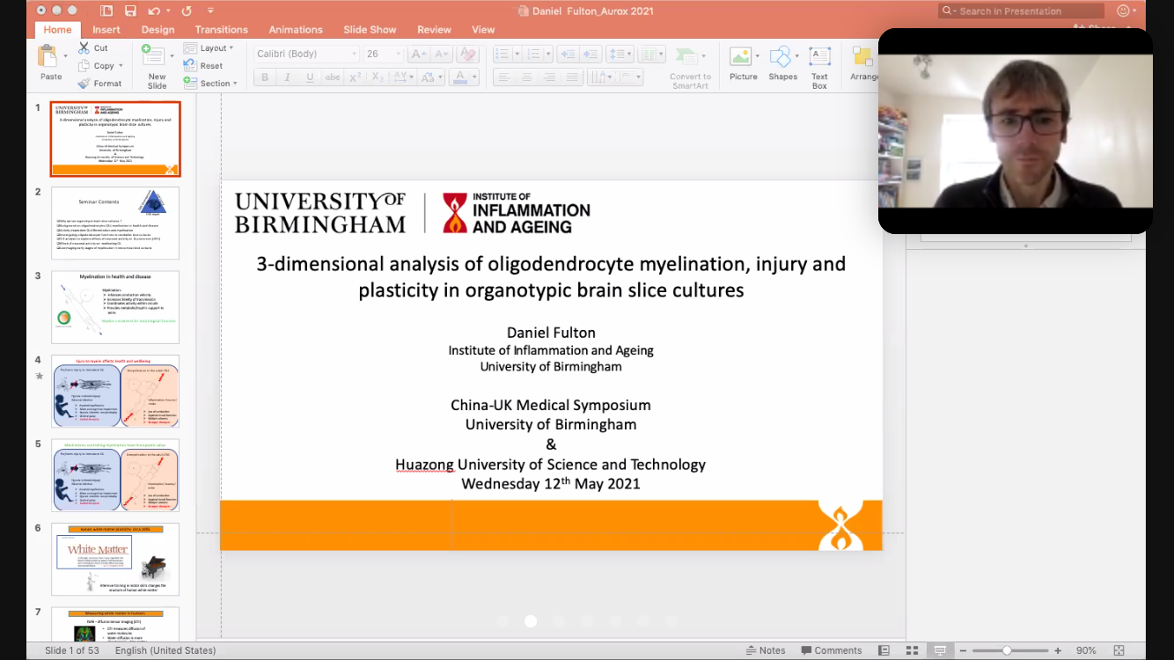Toggle Underline formatting
This screenshot has height=660, width=1174.
coord(310,77)
